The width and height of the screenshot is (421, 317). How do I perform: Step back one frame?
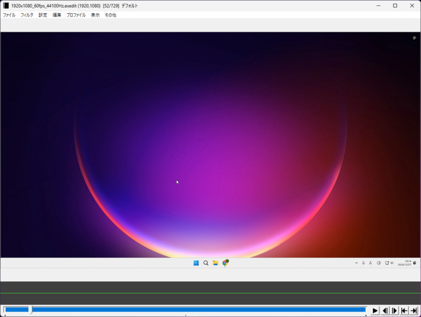[385, 310]
